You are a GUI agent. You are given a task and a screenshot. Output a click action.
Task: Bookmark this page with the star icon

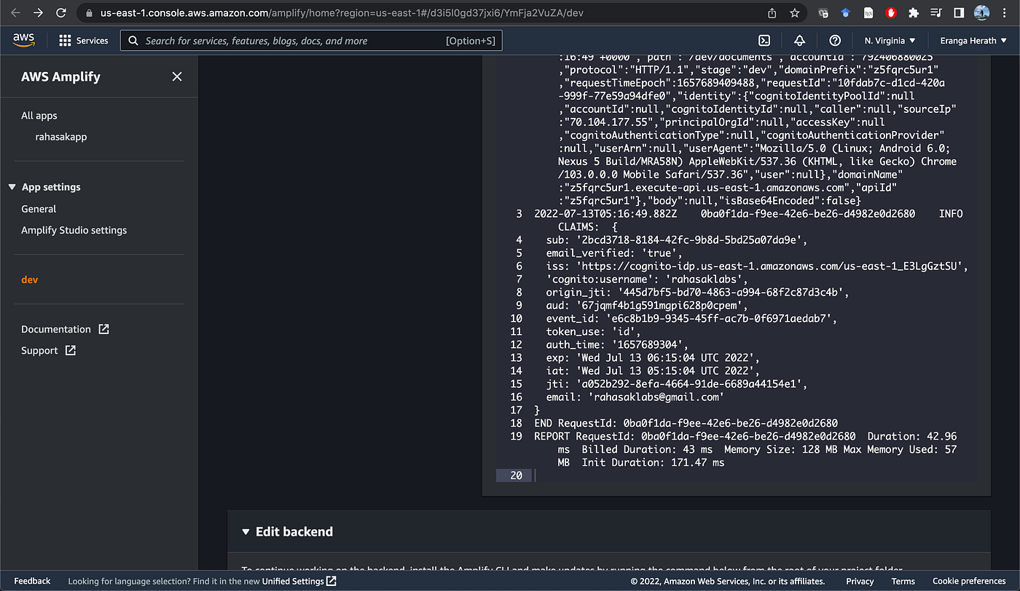pyautogui.click(x=794, y=13)
